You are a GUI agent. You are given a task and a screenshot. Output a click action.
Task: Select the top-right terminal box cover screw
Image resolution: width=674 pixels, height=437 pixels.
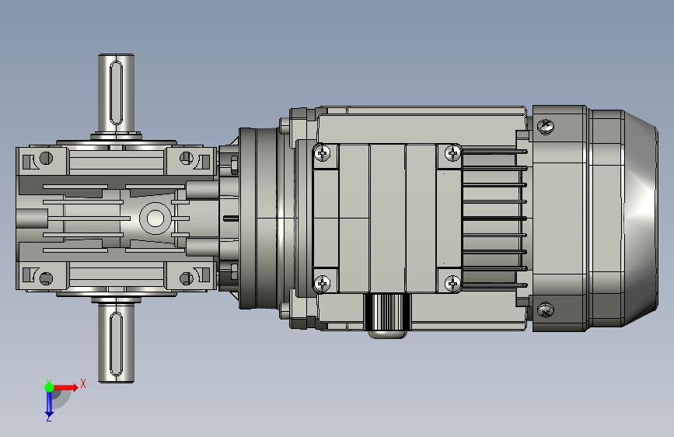tap(452, 152)
